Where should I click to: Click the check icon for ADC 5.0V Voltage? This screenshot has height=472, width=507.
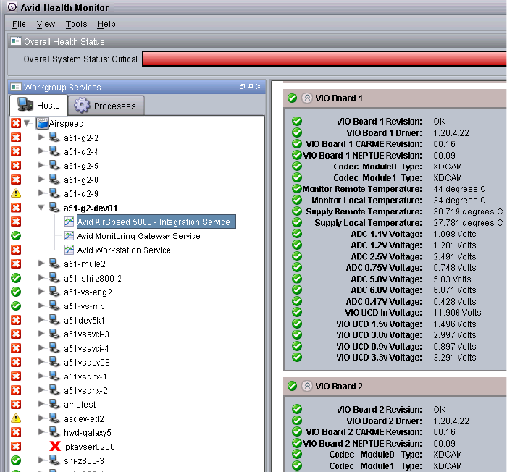(x=297, y=279)
